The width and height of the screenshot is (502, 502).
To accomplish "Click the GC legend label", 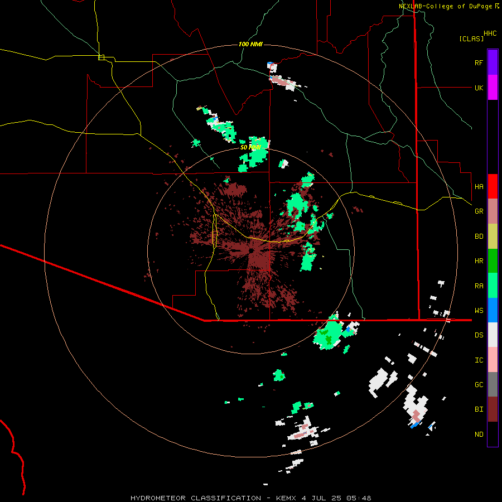I will [479, 384].
